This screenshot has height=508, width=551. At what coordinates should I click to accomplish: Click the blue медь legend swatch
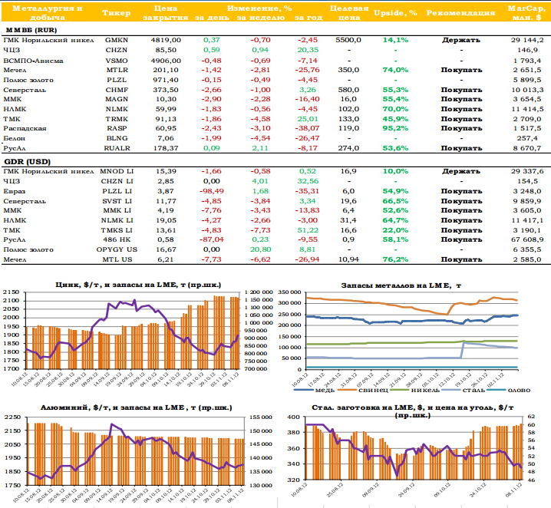point(303,390)
